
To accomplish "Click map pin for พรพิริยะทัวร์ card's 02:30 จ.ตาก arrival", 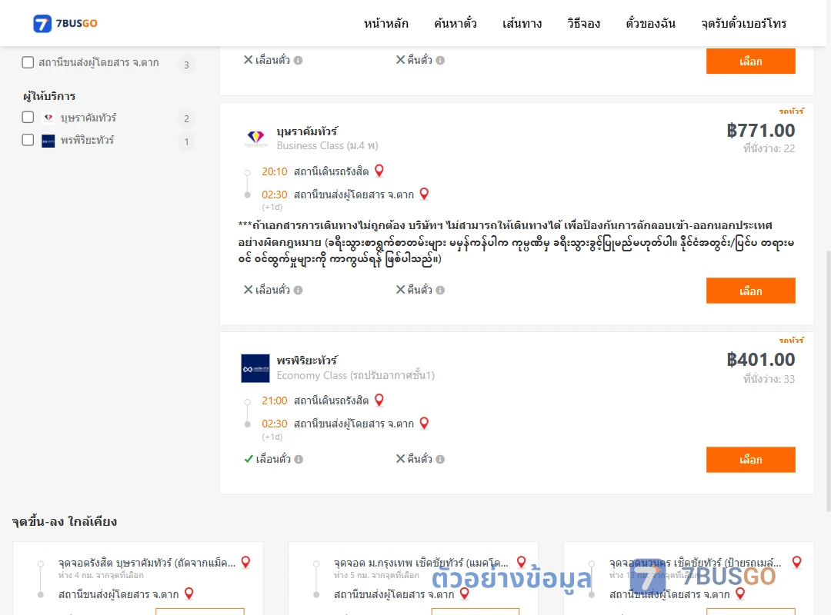I will click(x=424, y=424).
